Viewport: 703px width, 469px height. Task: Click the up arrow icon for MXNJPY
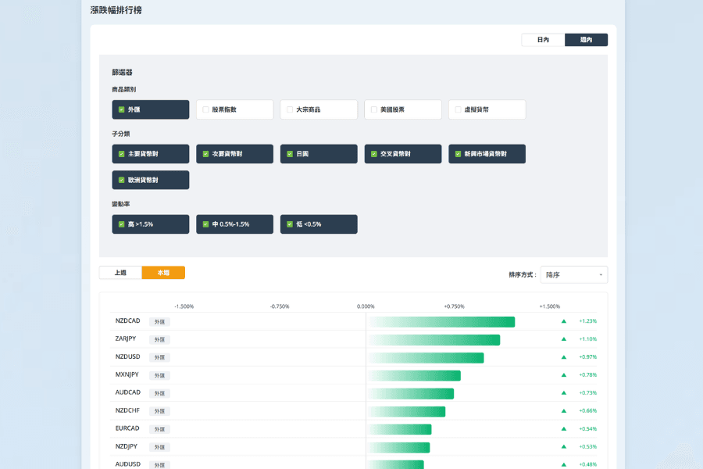564,375
